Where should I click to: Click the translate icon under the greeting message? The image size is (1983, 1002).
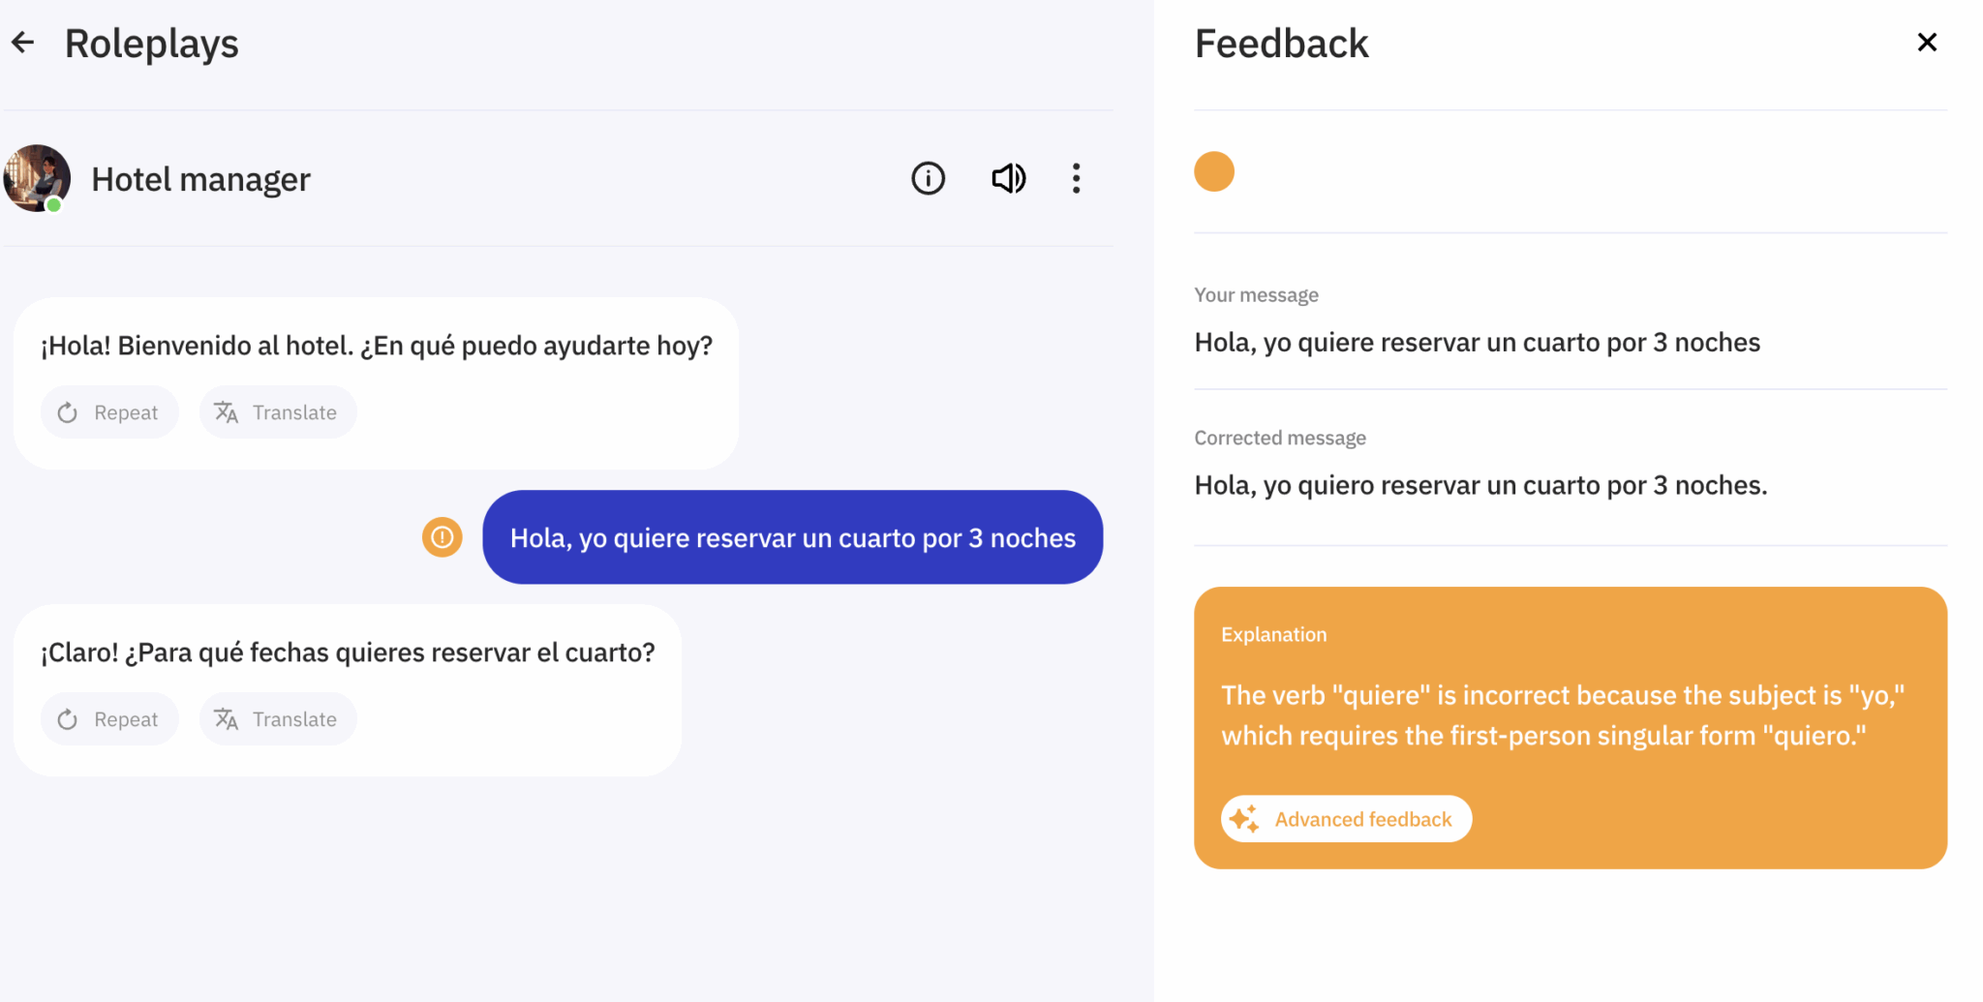227,411
